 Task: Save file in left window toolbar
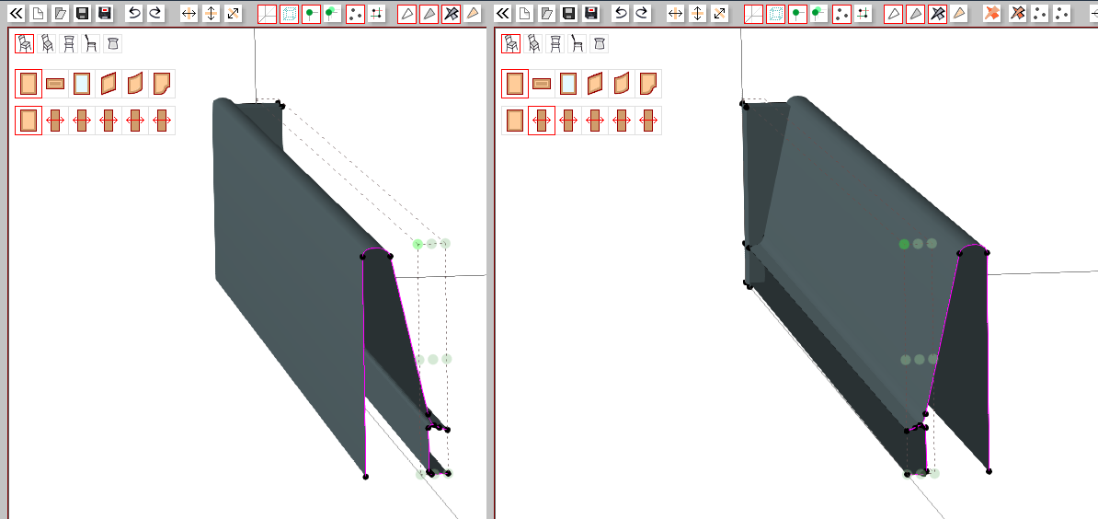coord(82,13)
